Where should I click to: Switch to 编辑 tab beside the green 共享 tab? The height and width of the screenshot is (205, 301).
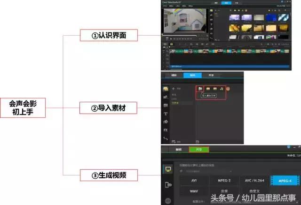[178, 150]
